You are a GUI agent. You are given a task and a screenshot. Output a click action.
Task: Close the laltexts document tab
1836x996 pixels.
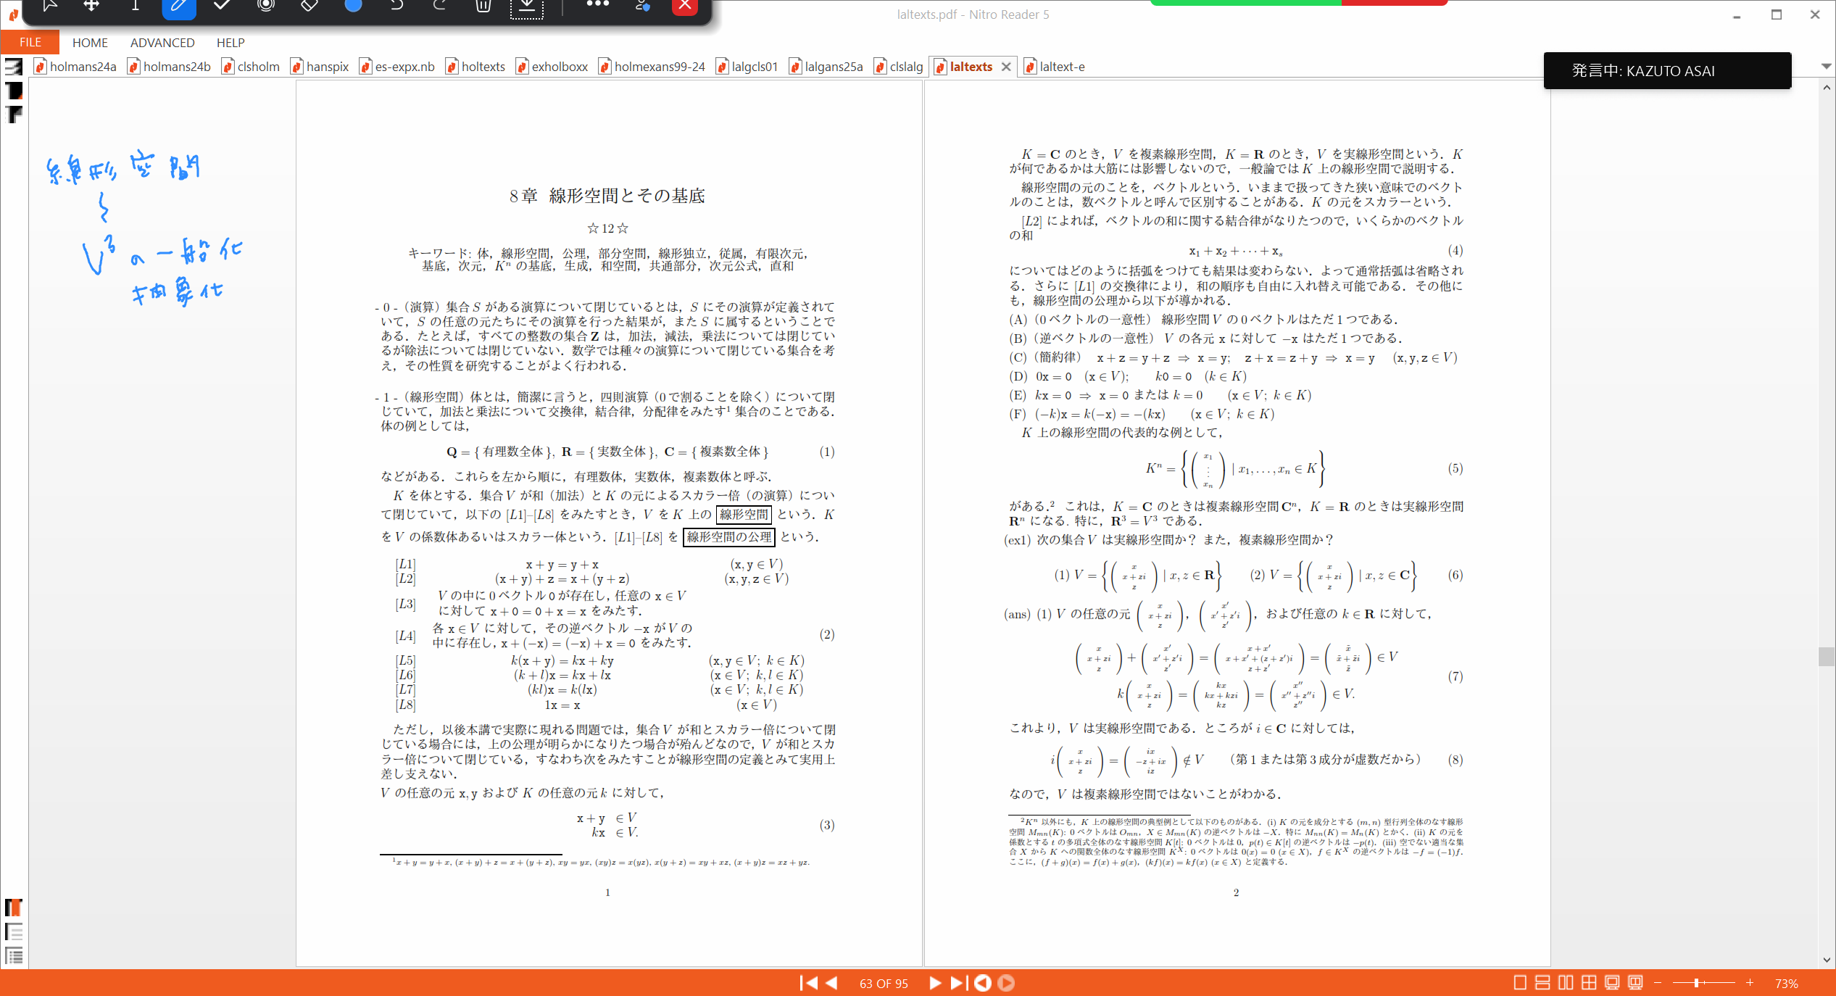[1006, 67]
